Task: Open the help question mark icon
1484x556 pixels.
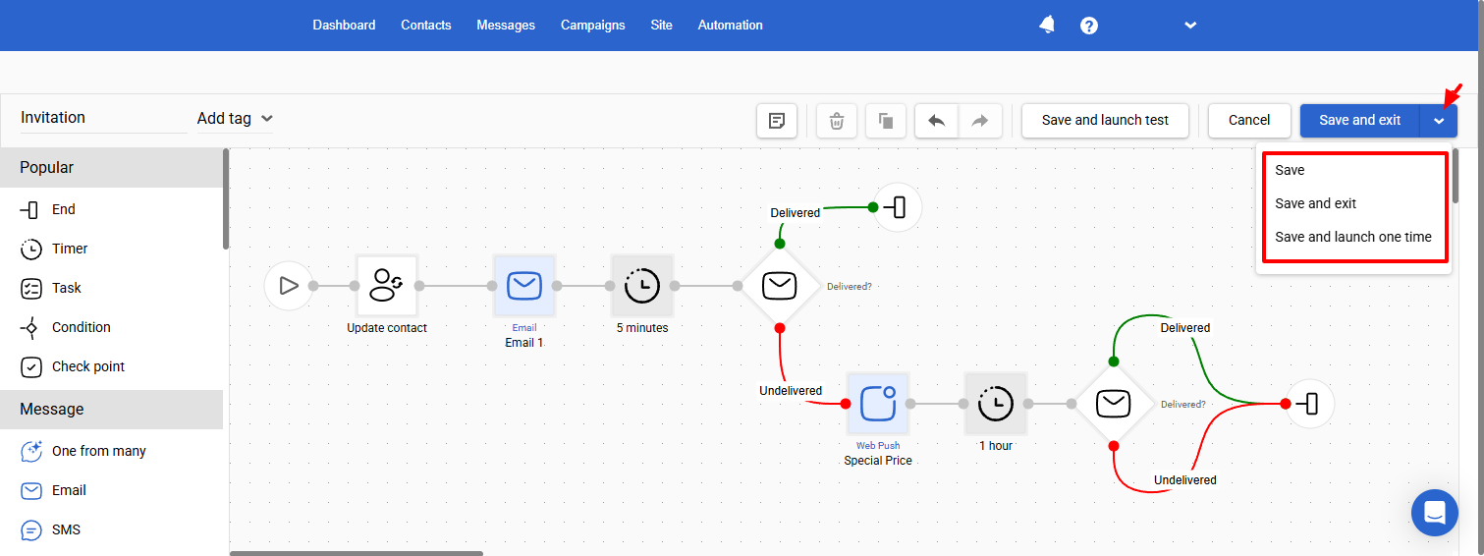Action: 1089,26
